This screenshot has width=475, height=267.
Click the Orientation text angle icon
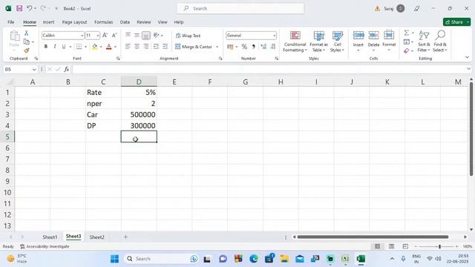[x=157, y=36]
